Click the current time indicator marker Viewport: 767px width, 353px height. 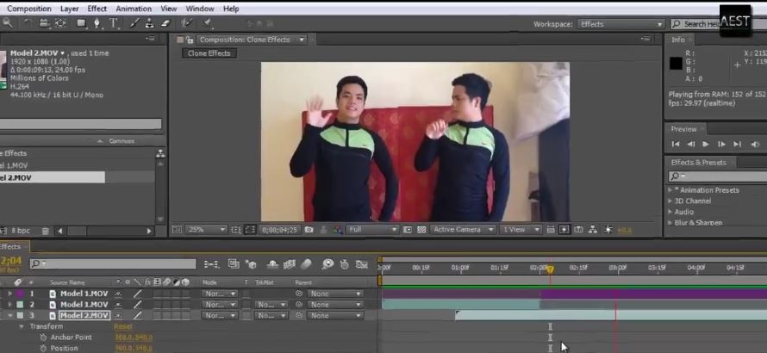point(550,269)
